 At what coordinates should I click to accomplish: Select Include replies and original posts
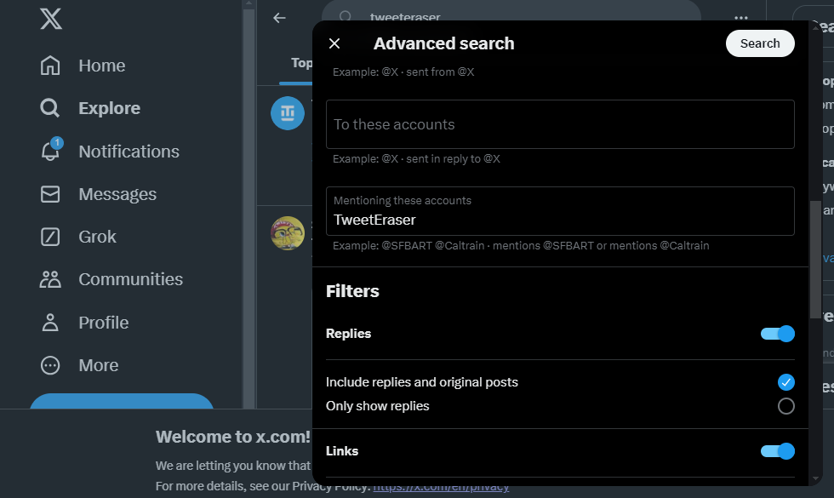click(785, 382)
